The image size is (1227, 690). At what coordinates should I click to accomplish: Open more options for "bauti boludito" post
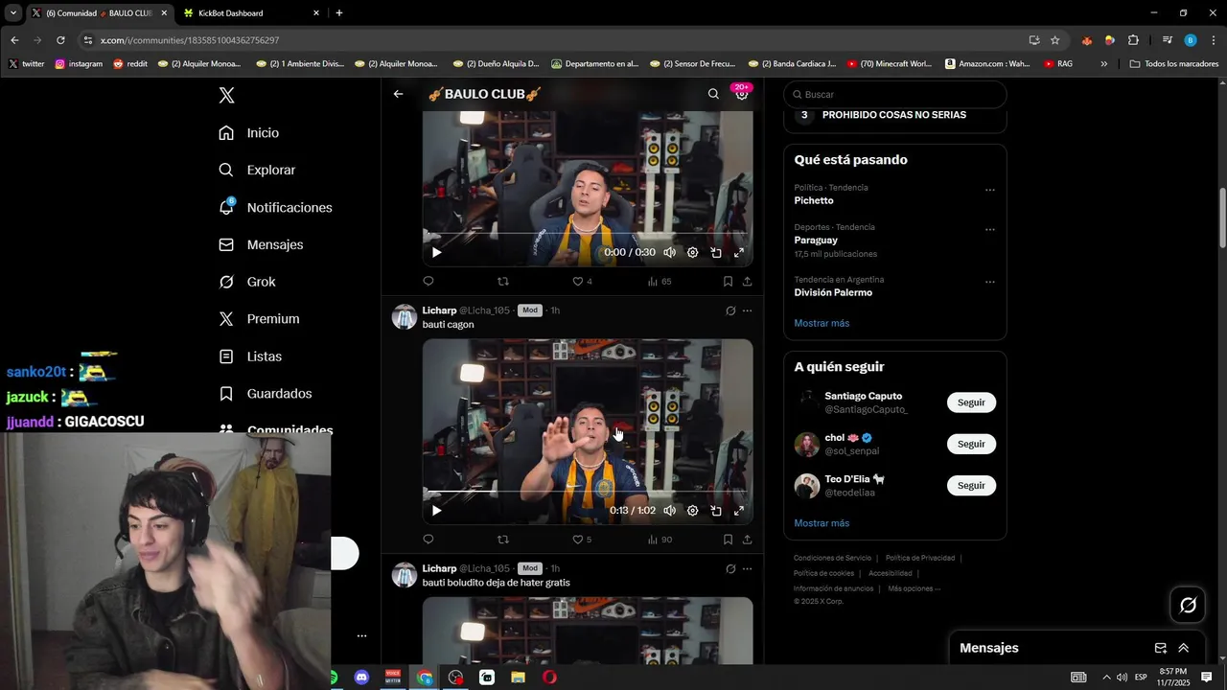(x=747, y=568)
